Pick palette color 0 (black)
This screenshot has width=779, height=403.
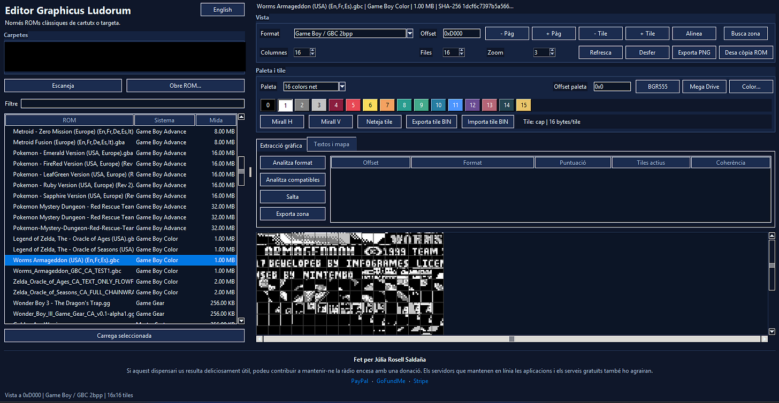coord(268,105)
